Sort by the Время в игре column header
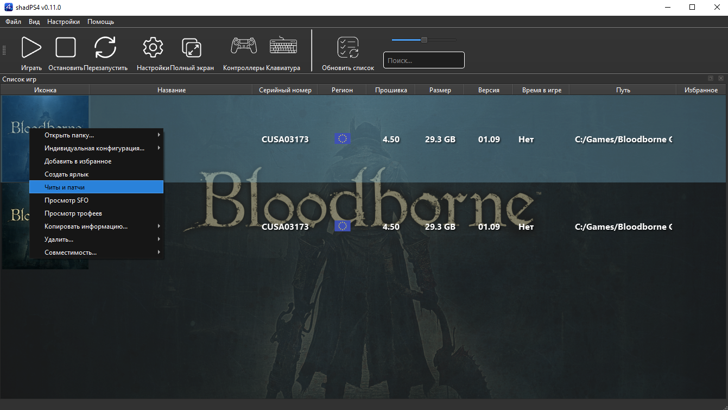728x410 pixels. point(541,90)
